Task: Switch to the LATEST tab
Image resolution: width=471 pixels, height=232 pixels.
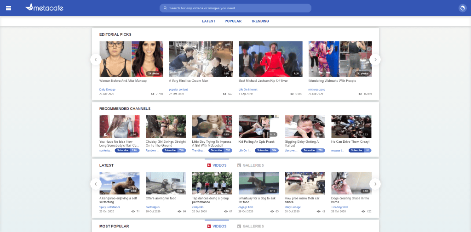Action: (208, 21)
